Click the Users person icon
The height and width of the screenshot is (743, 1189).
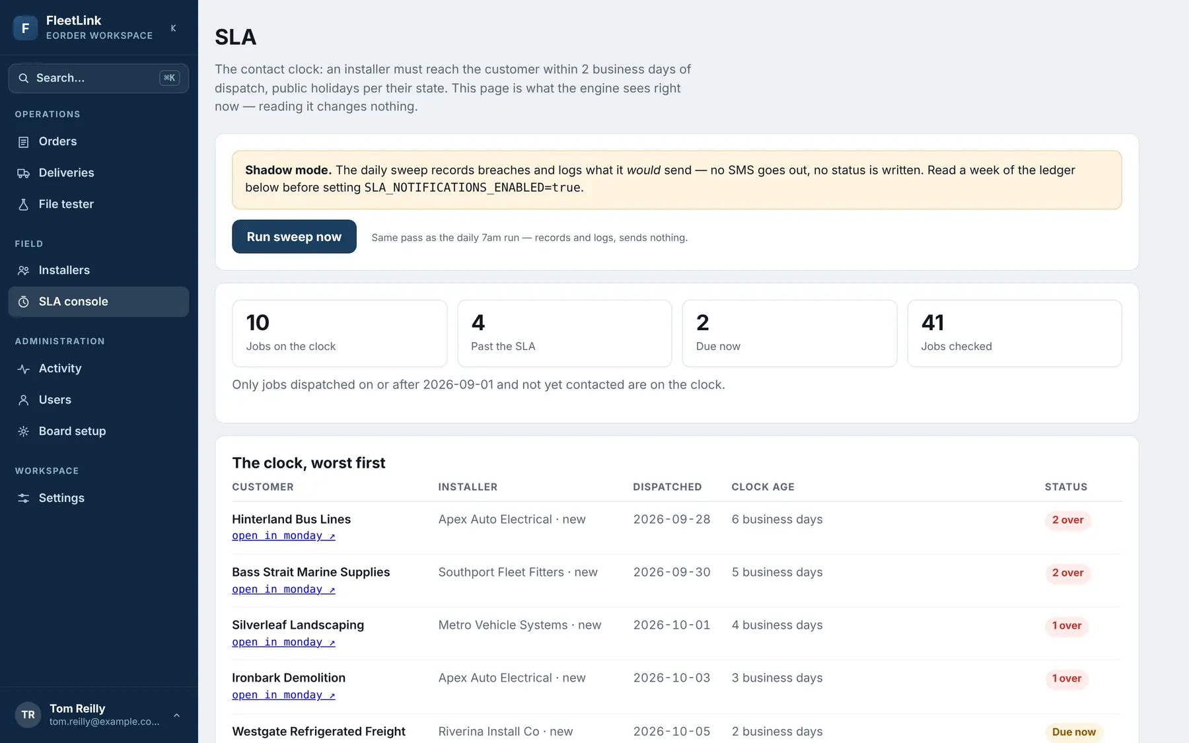[x=24, y=400]
